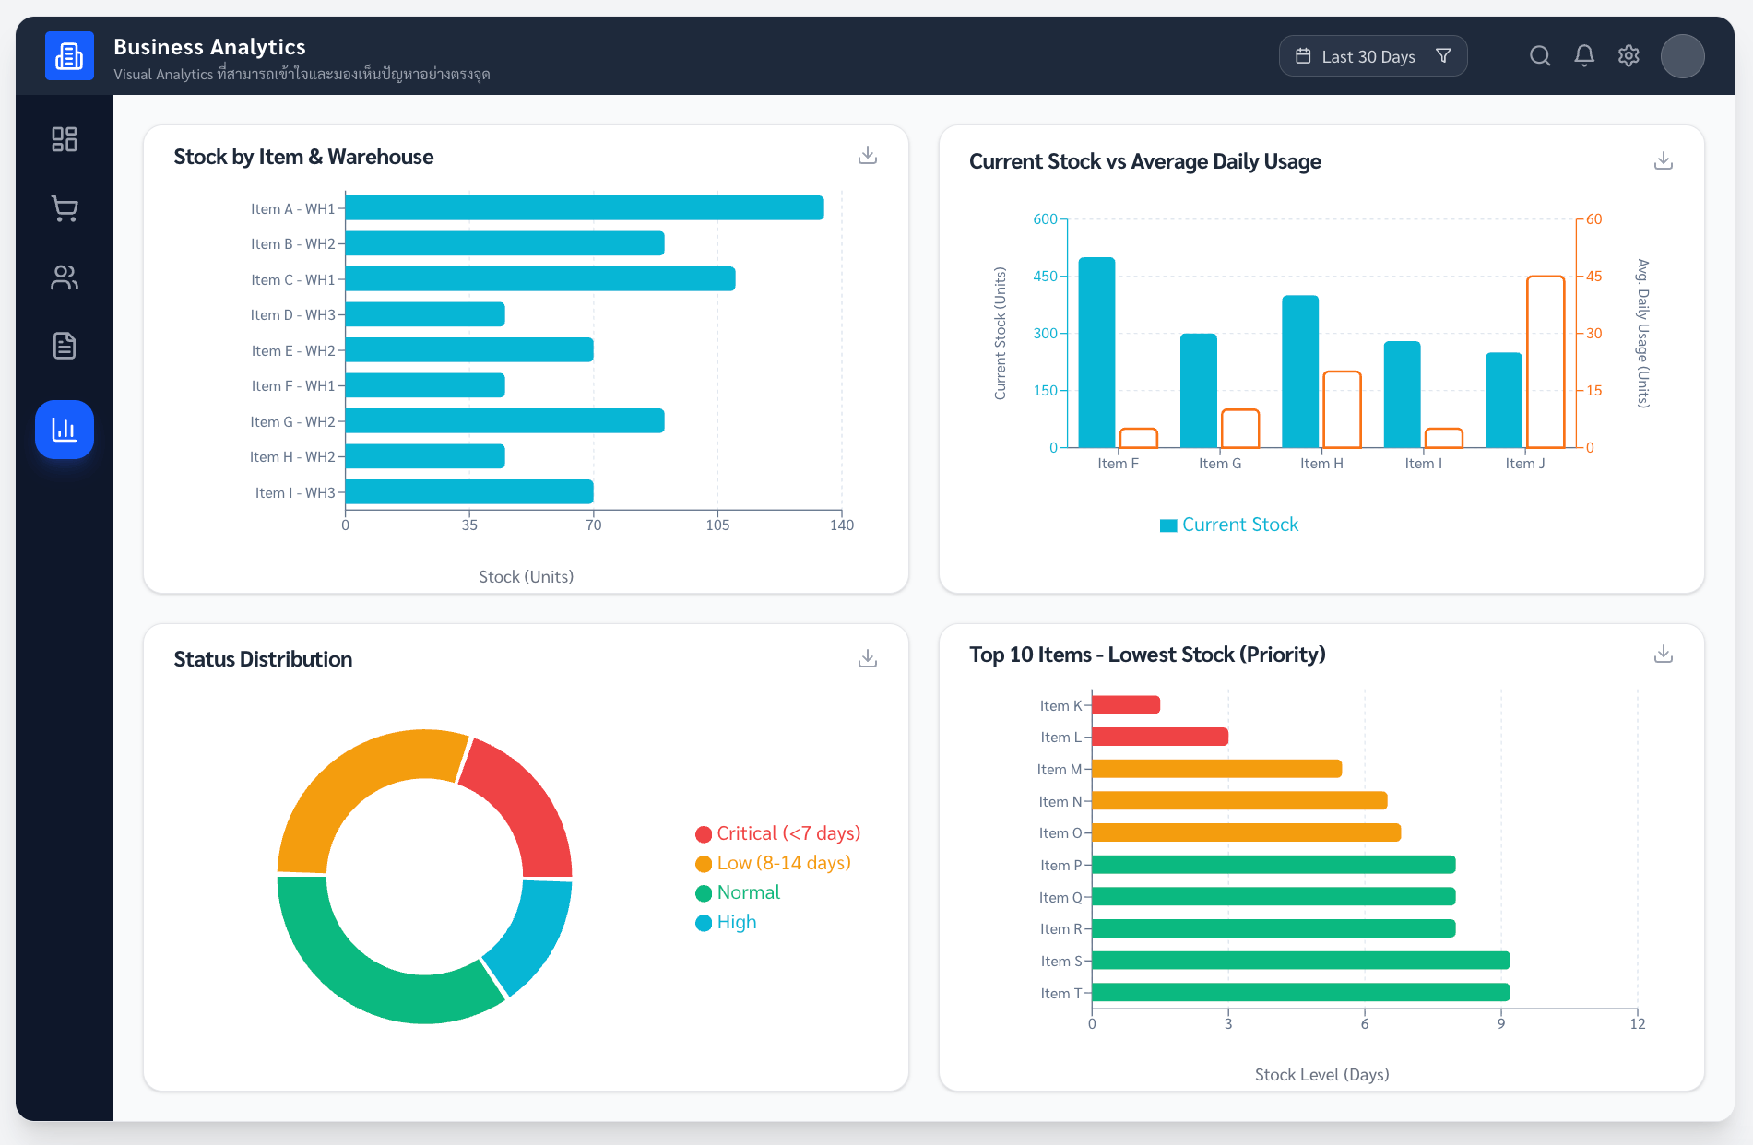Select the documents icon in the sidebar

point(64,345)
